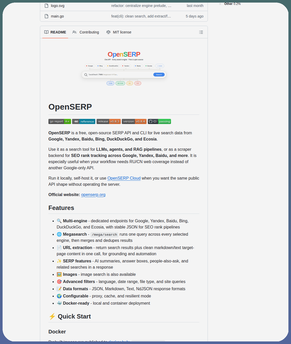Click the Features heading
291x344 pixels.
pyautogui.click(x=61, y=208)
